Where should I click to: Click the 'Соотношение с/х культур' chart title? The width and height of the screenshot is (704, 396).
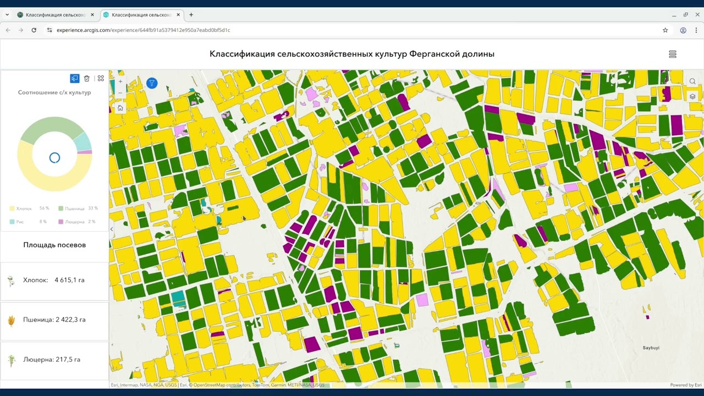[54, 92]
